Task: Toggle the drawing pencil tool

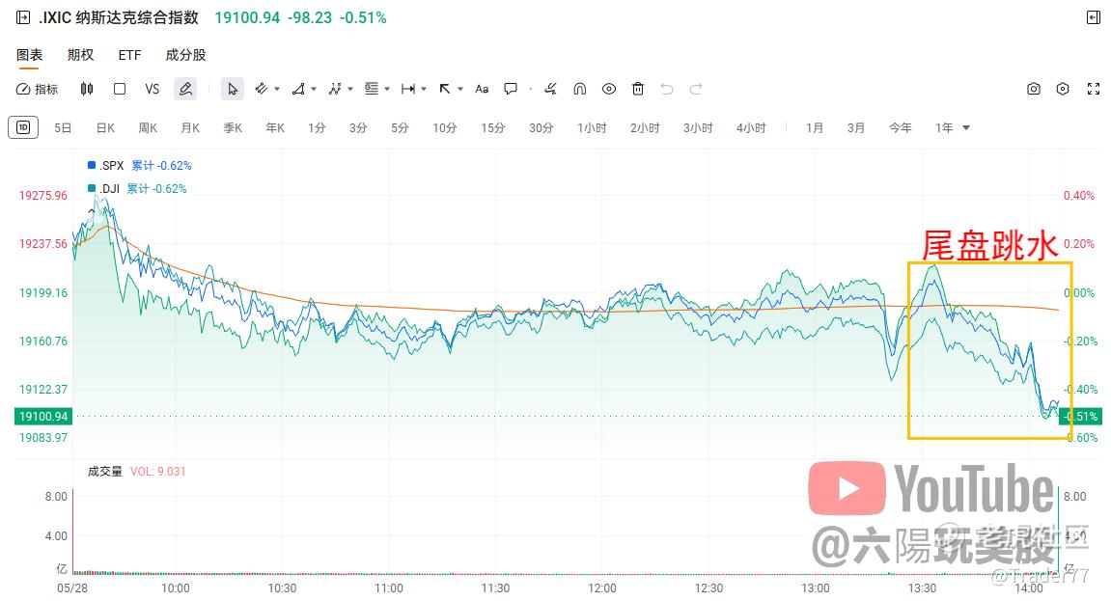Action: tap(185, 89)
